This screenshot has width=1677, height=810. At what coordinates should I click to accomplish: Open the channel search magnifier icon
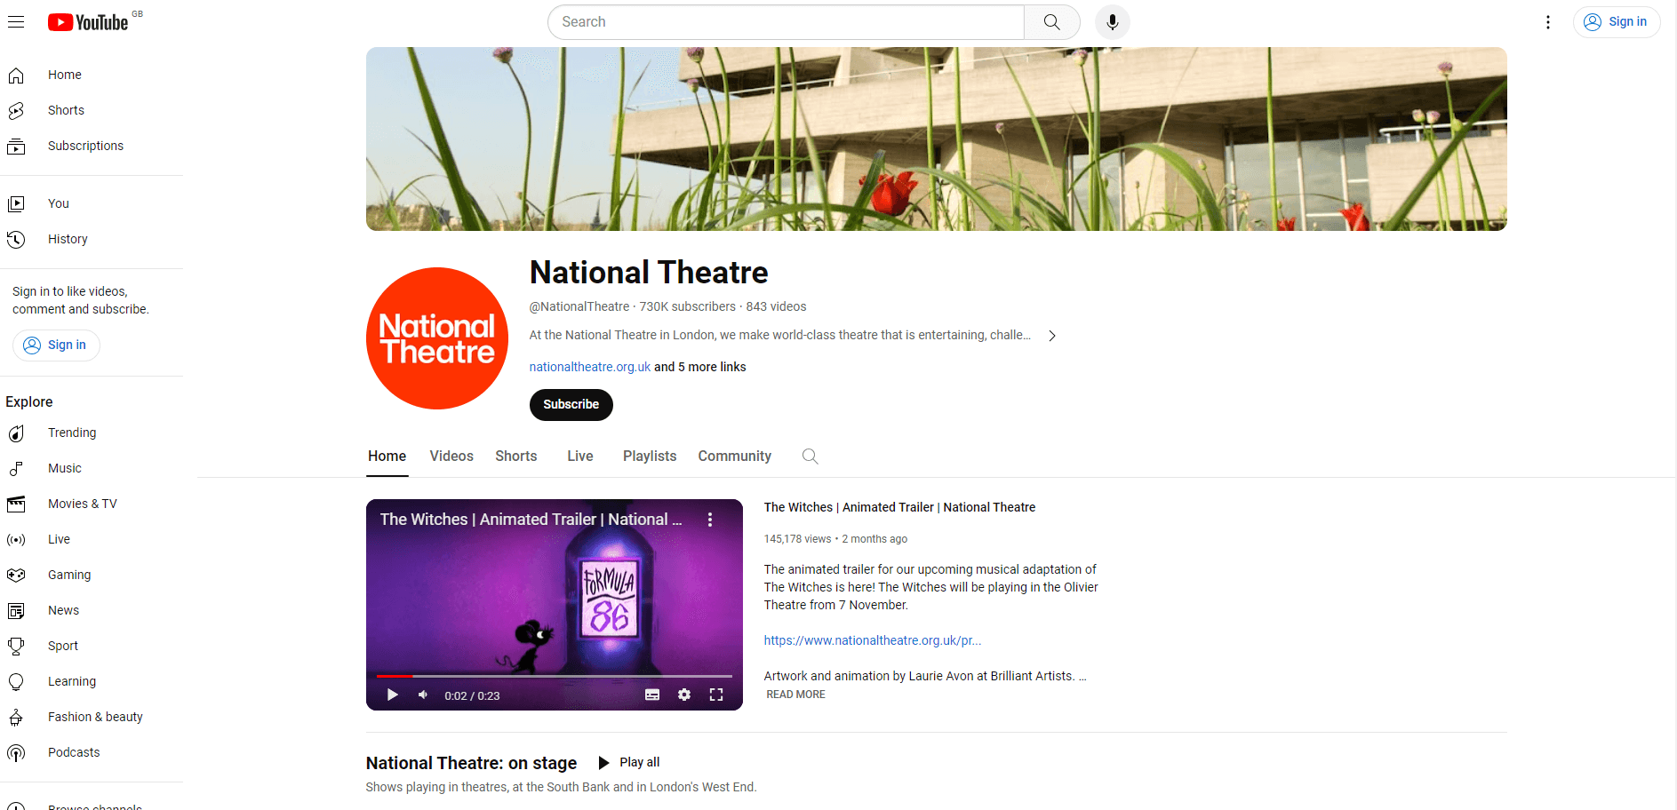(x=810, y=456)
